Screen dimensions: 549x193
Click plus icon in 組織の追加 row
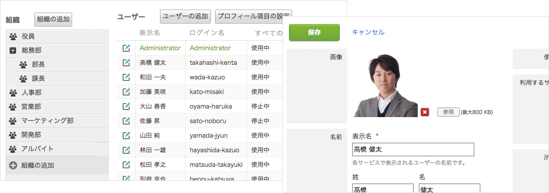point(13,165)
